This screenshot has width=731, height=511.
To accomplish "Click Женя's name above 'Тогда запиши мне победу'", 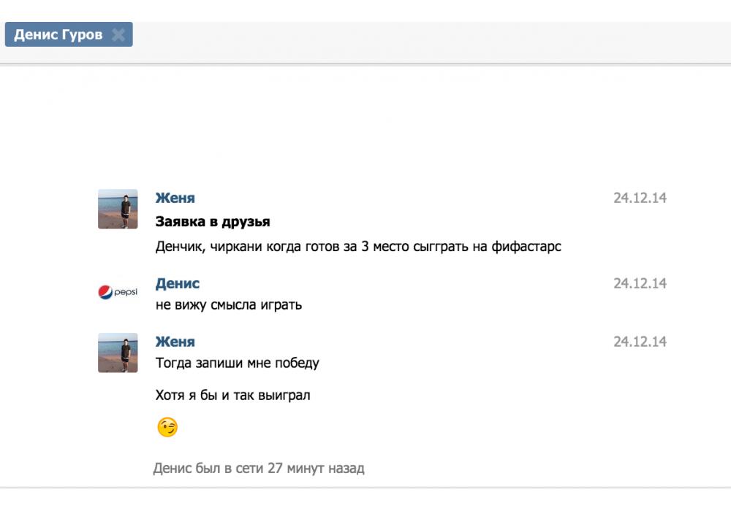I will 175,342.
